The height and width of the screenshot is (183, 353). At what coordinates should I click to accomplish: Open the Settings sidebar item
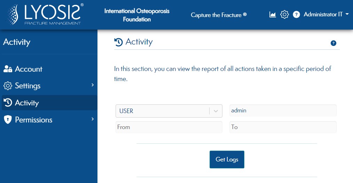click(x=49, y=86)
